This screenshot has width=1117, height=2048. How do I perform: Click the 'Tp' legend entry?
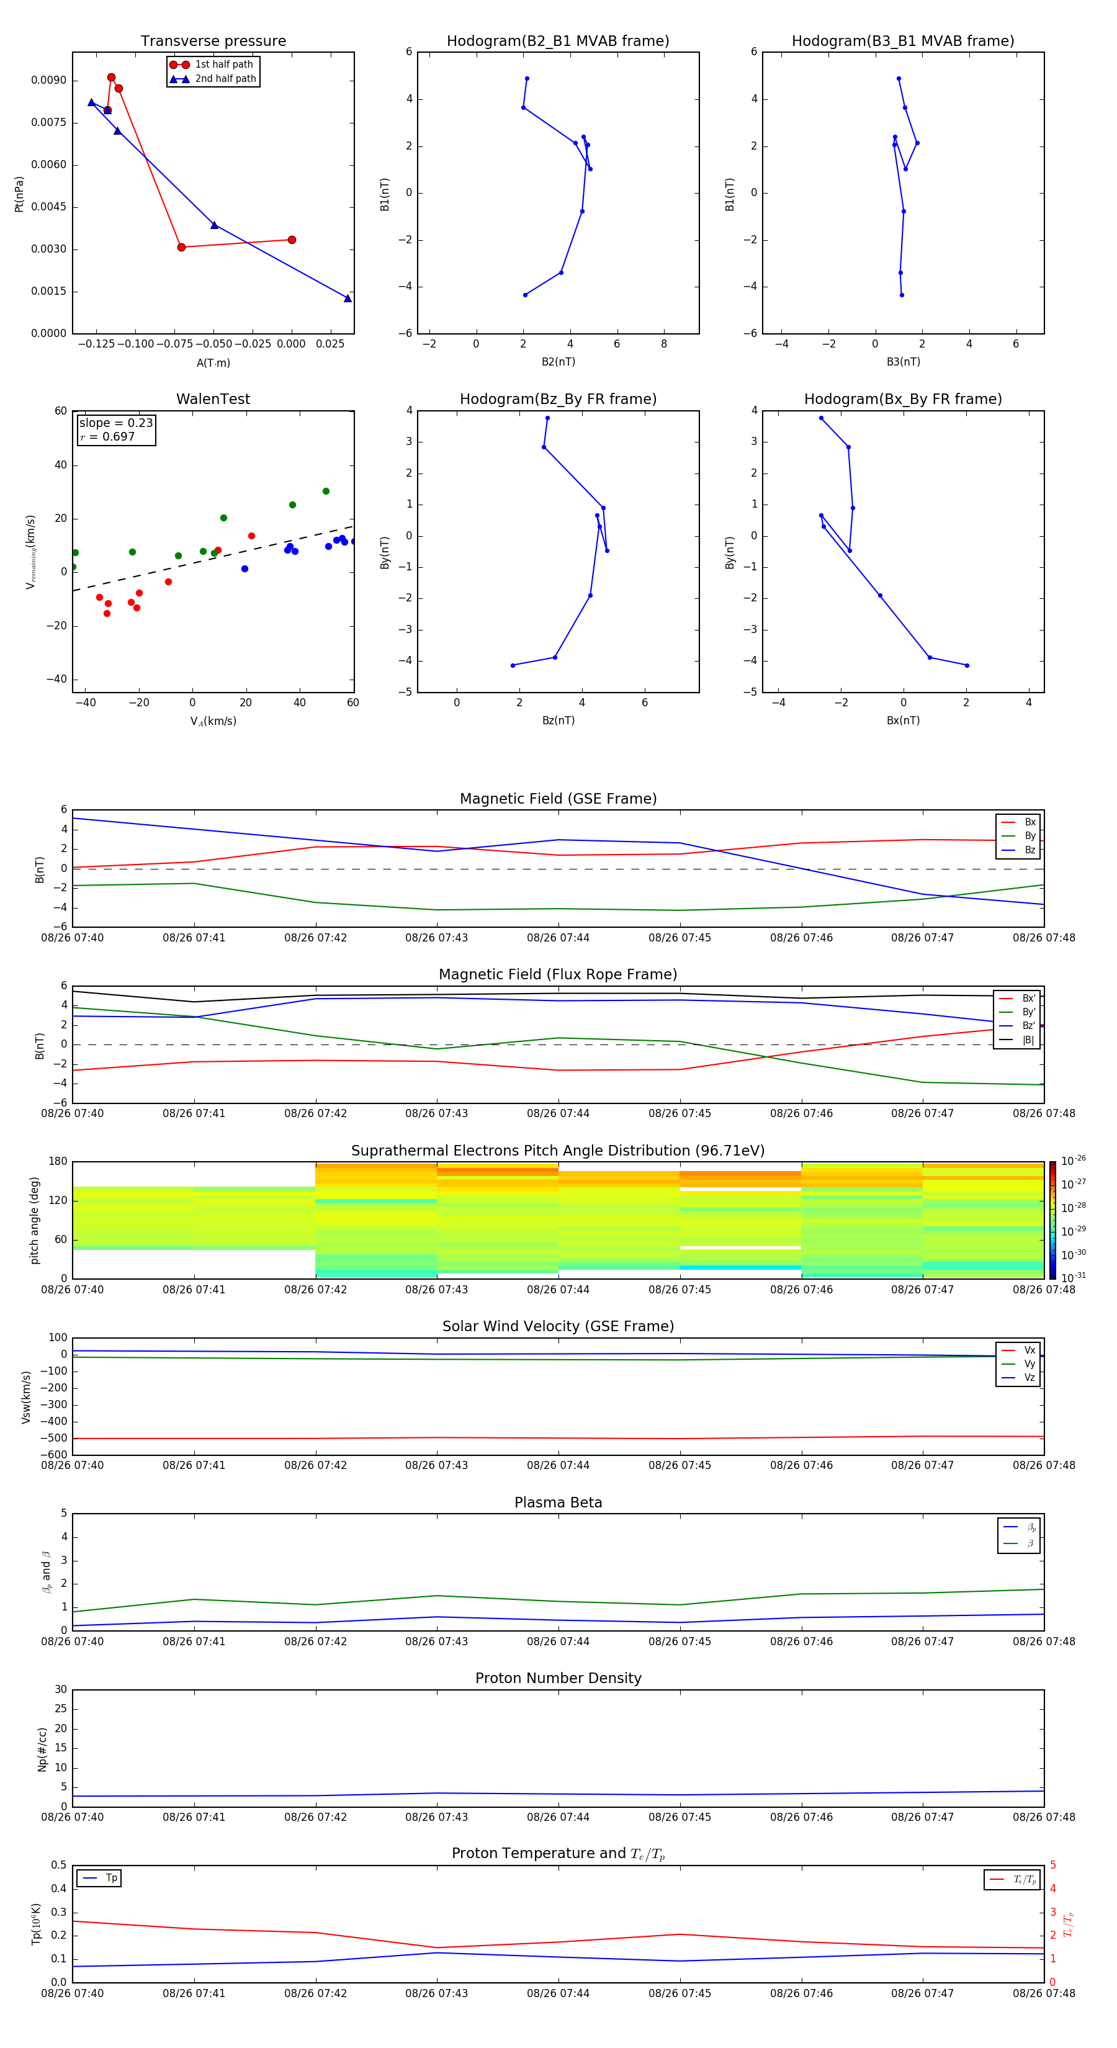tap(99, 1878)
